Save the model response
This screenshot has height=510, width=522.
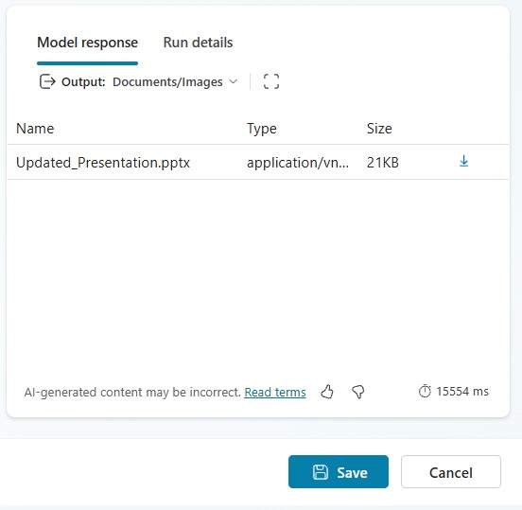click(339, 472)
